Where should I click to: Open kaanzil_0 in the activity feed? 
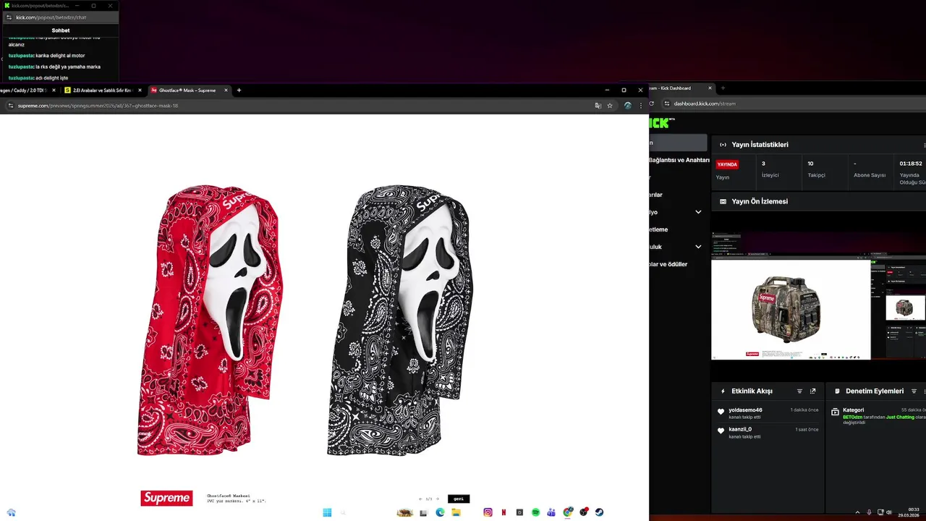pyautogui.click(x=740, y=429)
